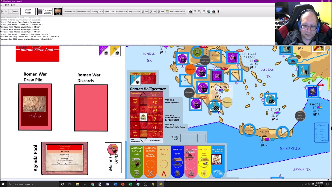
Task: Open the Help menu
Action: 13,5
